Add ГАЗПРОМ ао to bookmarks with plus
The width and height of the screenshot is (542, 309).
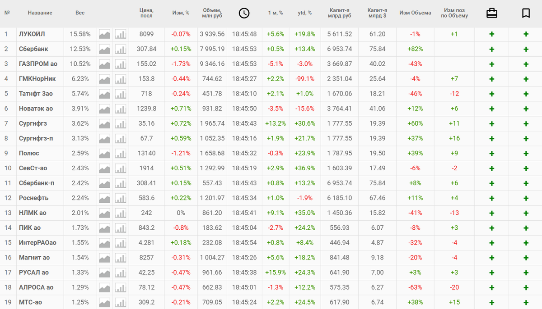point(526,64)
